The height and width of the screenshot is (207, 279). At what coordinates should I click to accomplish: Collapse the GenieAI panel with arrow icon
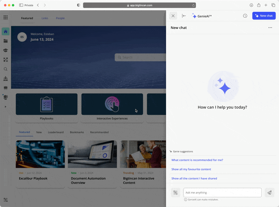tap(184, 16)
